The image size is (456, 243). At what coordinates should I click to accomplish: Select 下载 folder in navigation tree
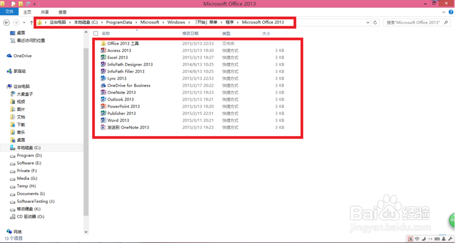(21, 124)
